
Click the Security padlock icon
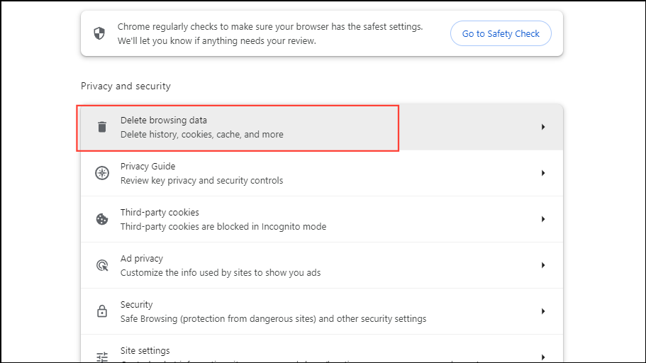point(102,311)
